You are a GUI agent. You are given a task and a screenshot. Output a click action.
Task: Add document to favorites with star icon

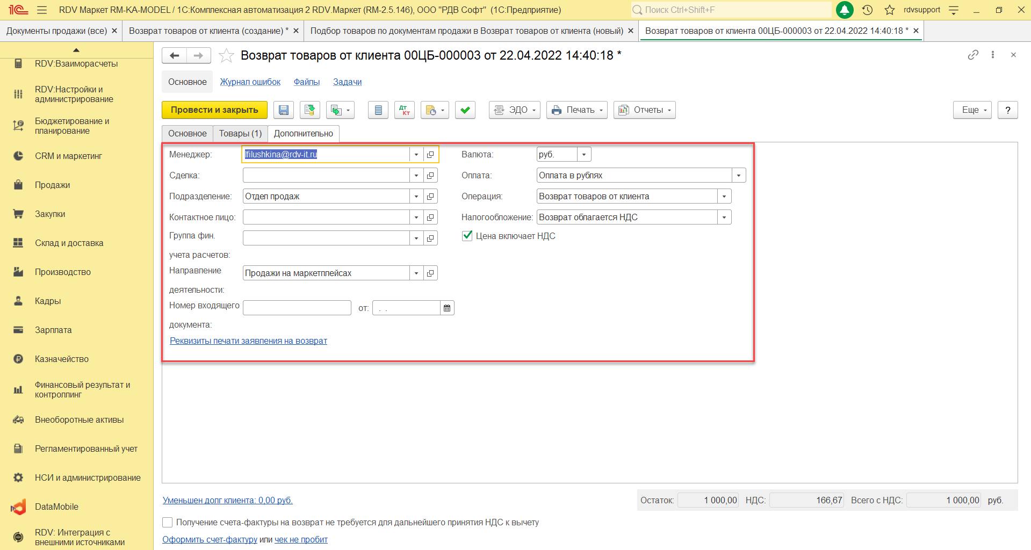point(227,55)
